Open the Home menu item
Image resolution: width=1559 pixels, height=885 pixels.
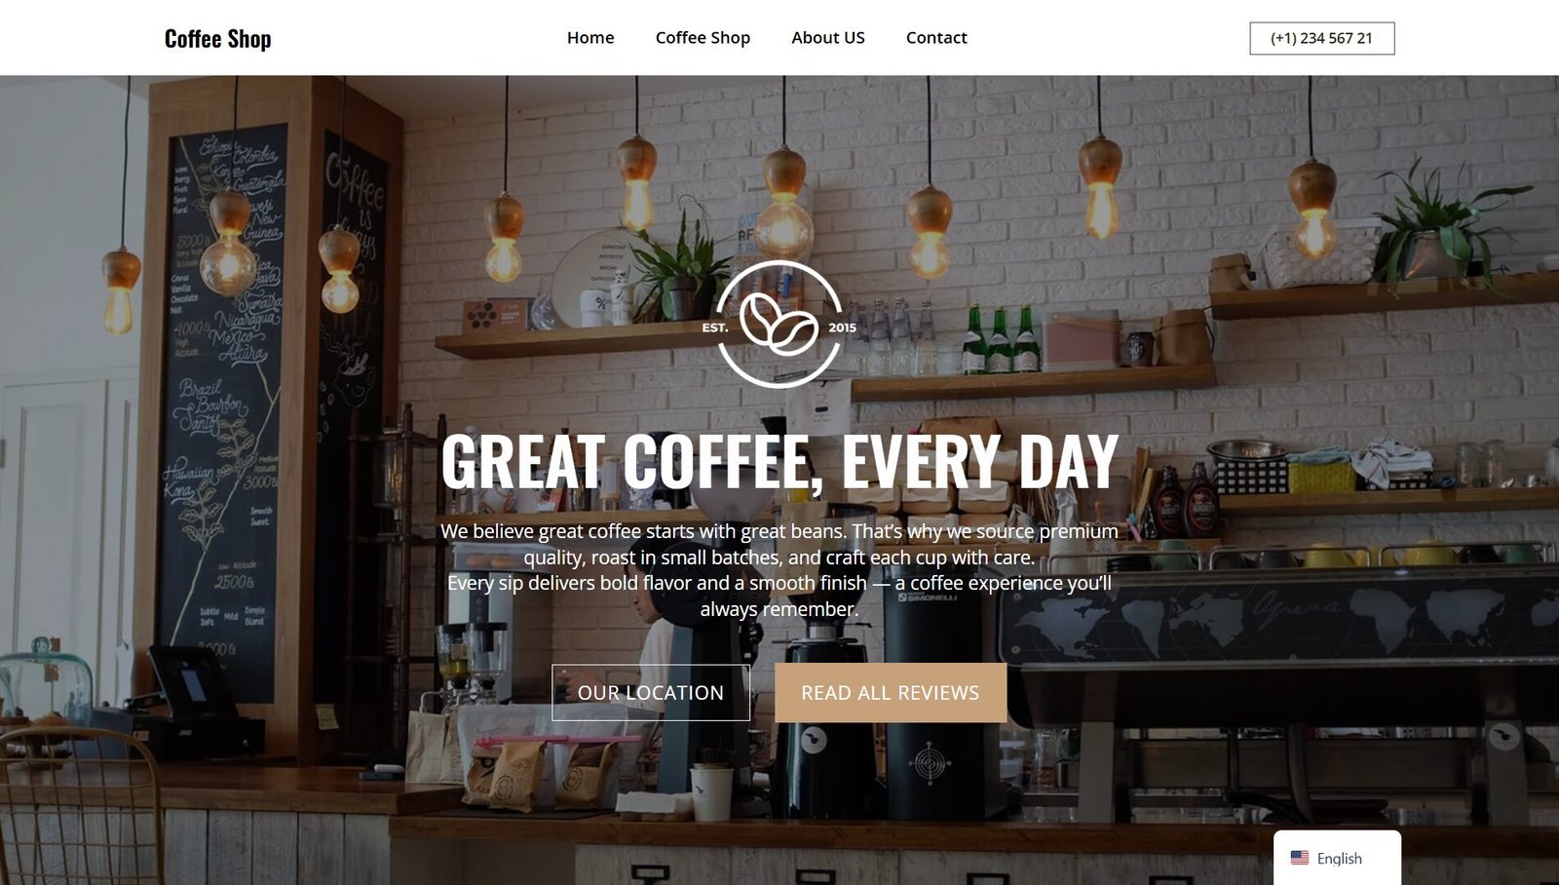(590, 38)
